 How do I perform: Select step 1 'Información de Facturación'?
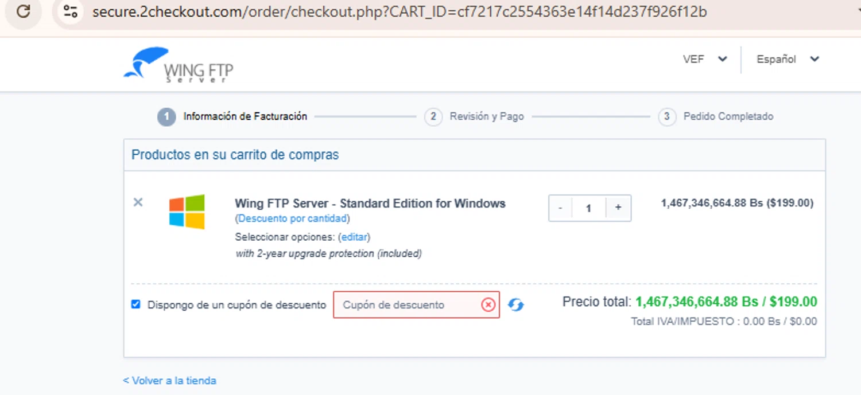click(232, 116)
